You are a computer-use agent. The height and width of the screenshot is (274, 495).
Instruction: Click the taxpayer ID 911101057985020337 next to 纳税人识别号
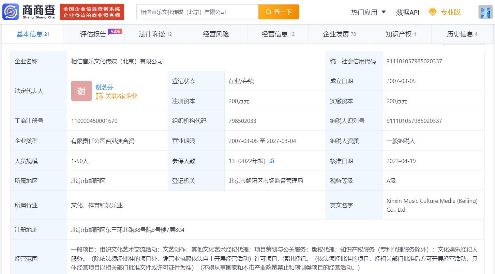click(x=414, y=121)
